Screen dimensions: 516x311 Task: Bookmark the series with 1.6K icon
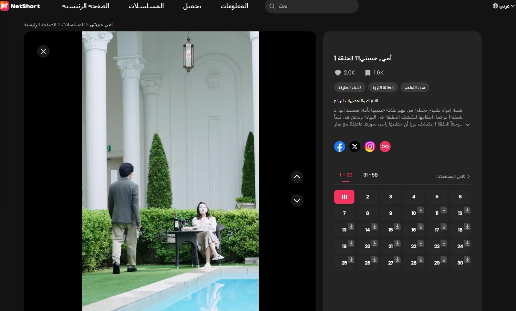pos(368,73)
